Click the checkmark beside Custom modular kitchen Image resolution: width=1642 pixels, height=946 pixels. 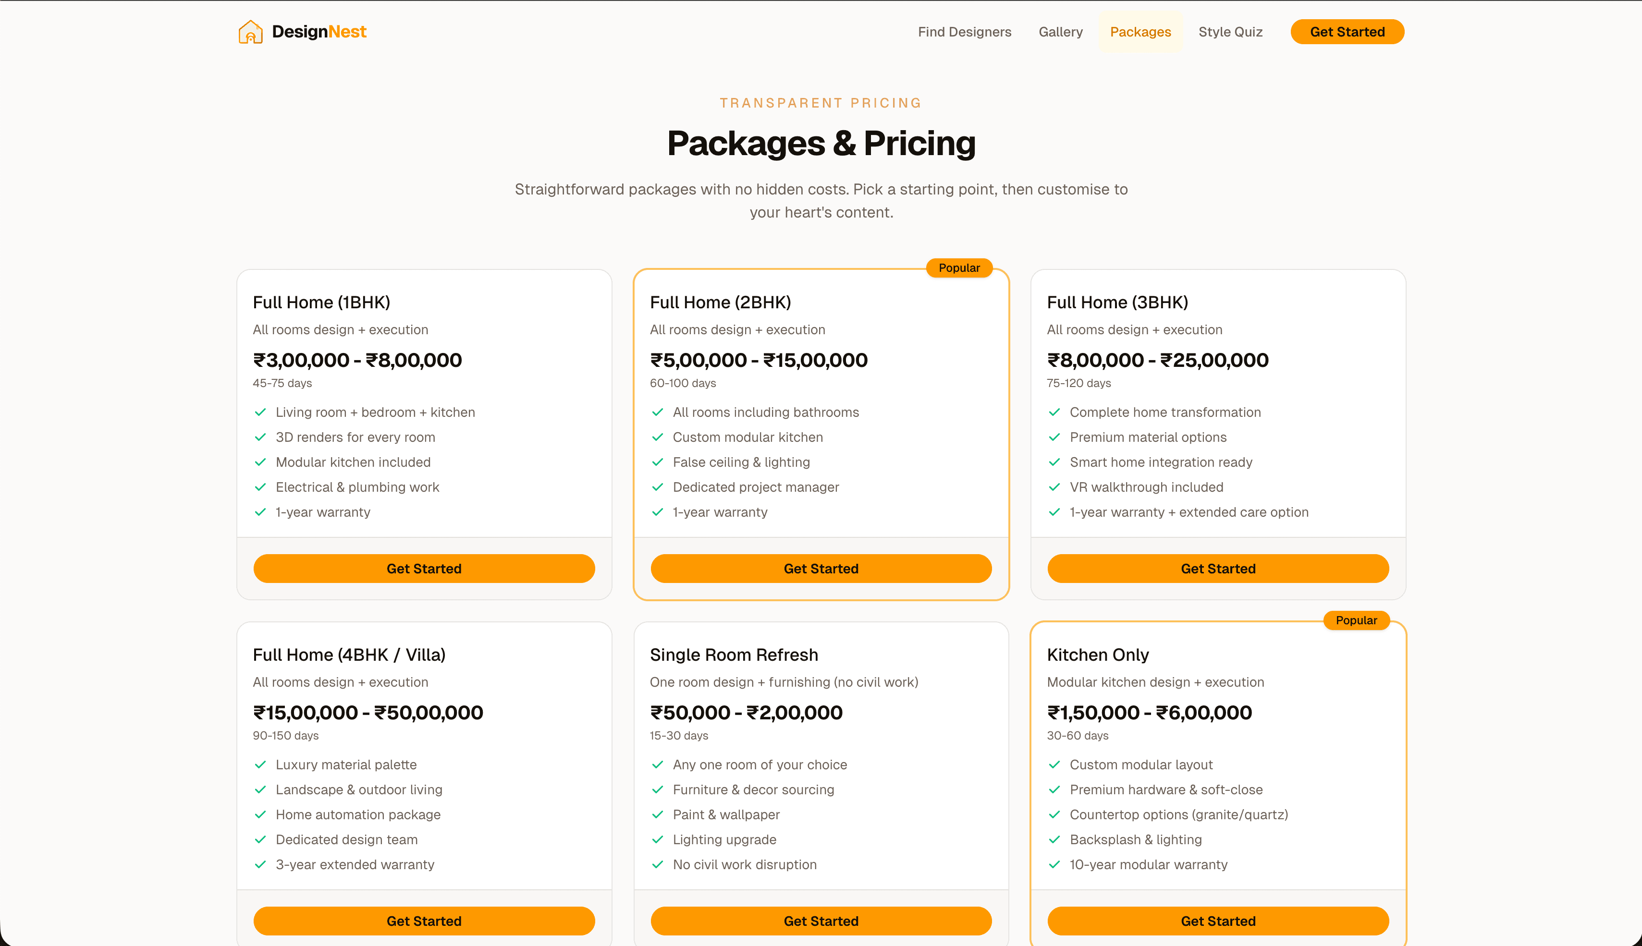(658, 437)
